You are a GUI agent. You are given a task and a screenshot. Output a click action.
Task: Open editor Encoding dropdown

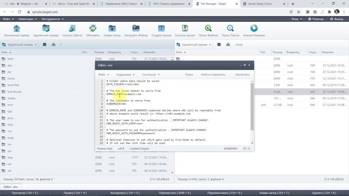(x=125, y=75)
